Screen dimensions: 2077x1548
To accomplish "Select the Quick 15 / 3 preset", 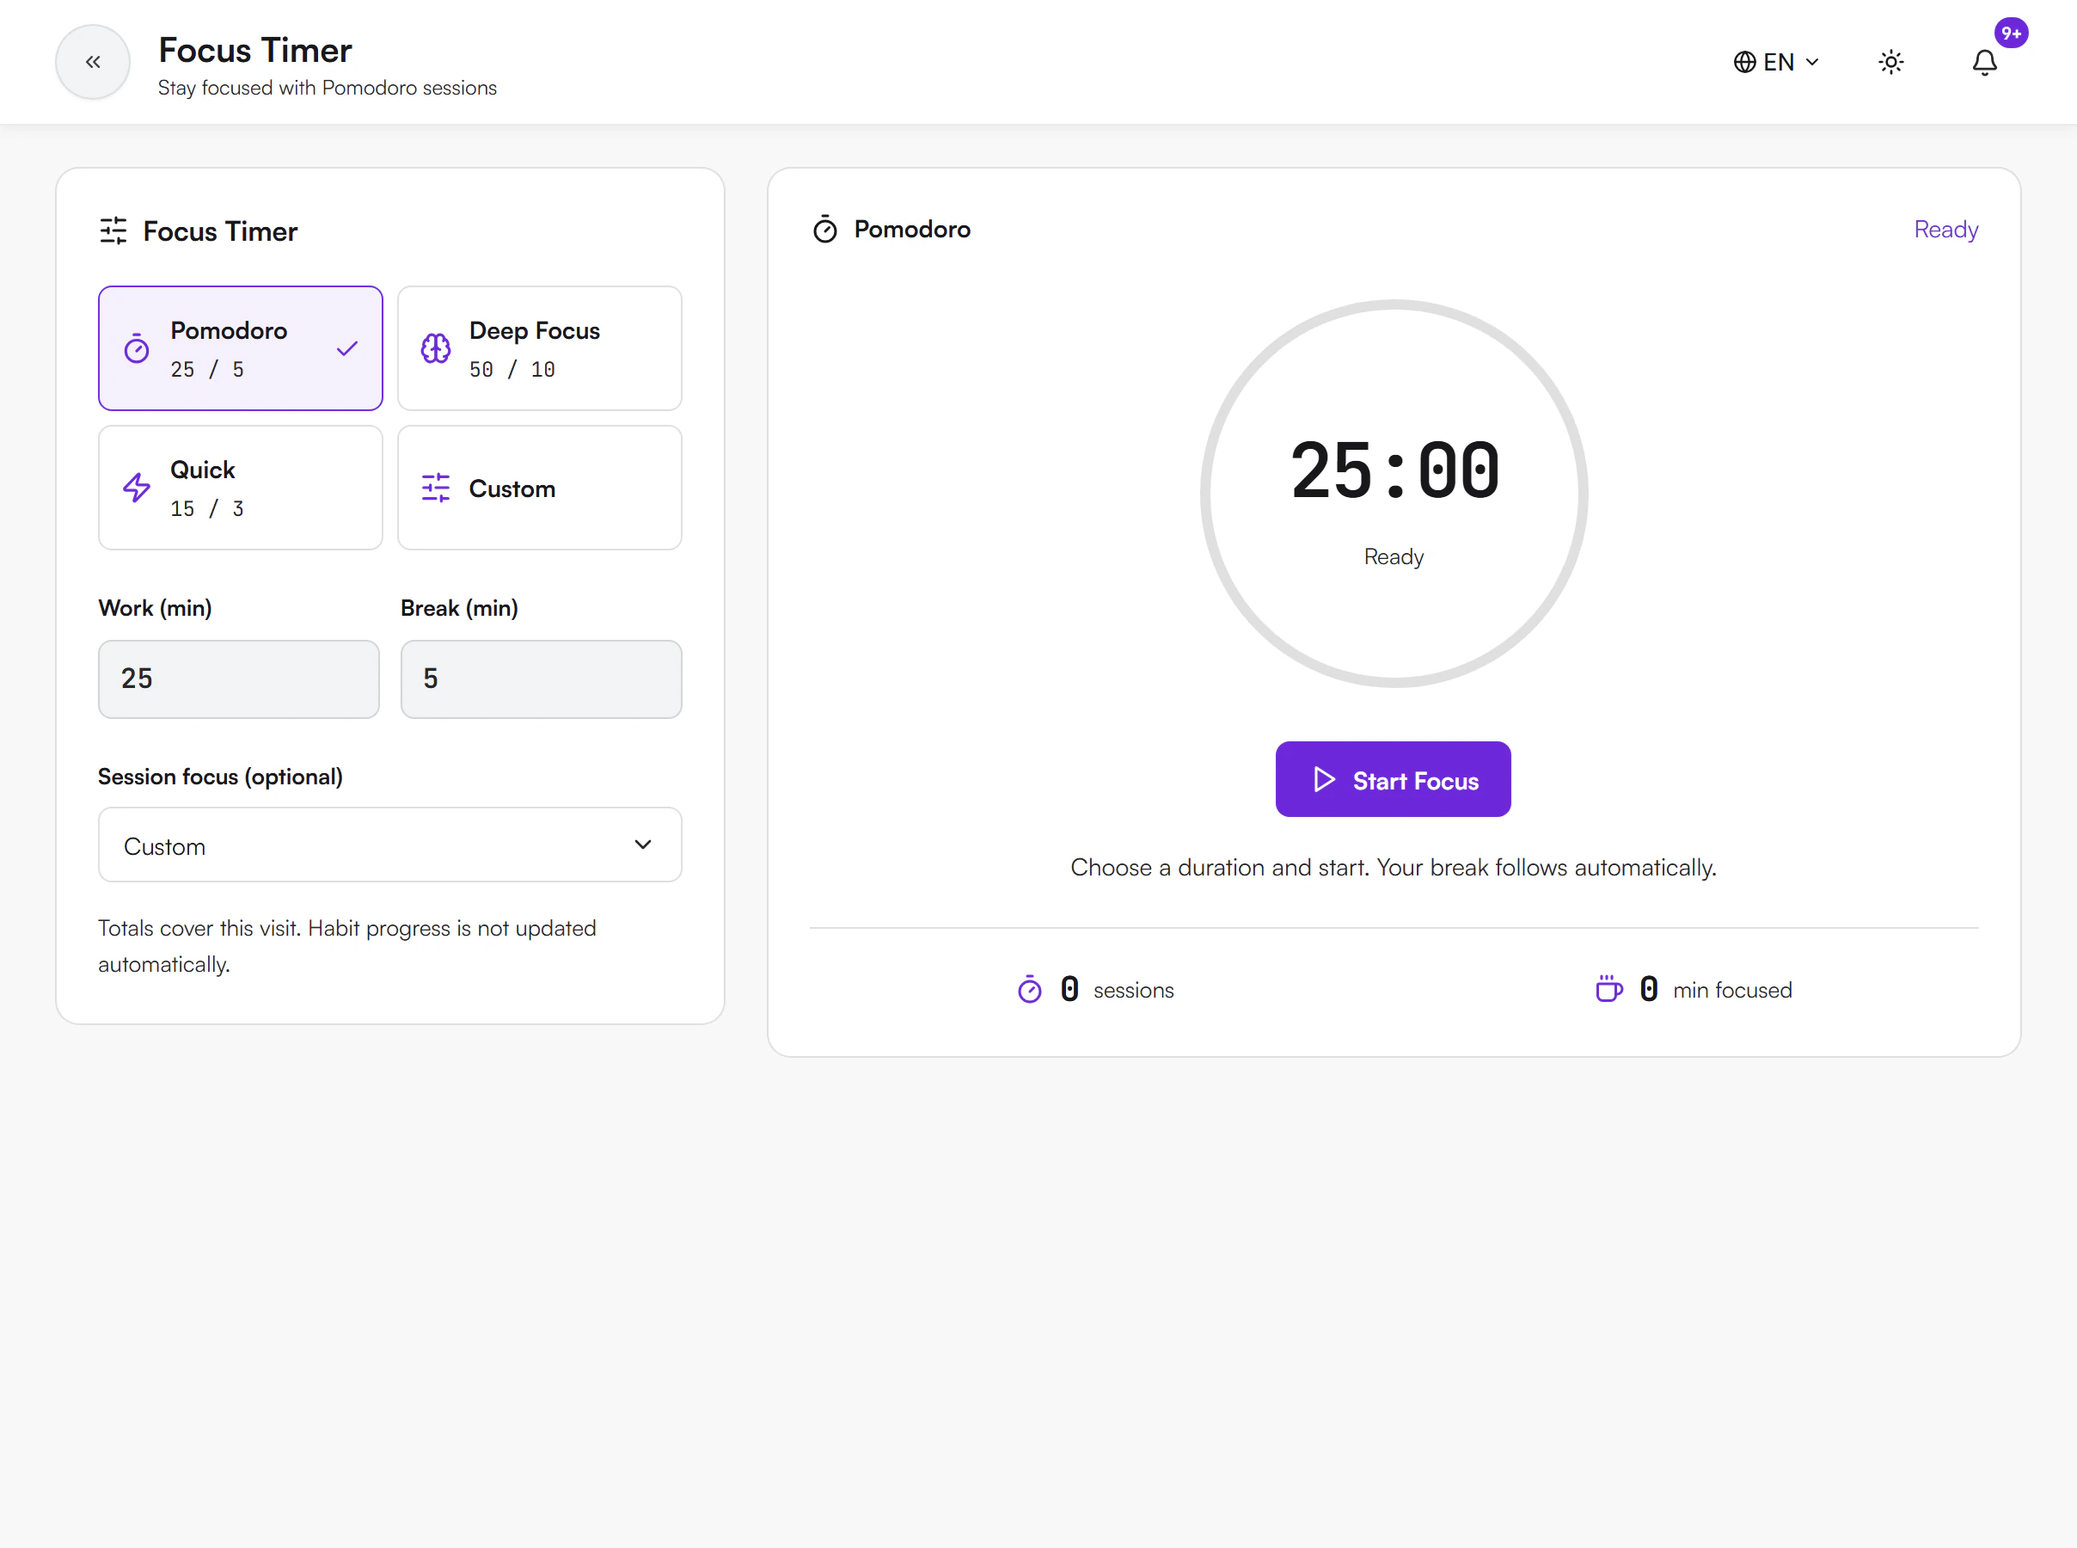I will [x=241, y=488].
